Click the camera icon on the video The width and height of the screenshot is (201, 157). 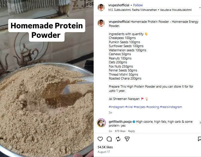coord(89,5)
